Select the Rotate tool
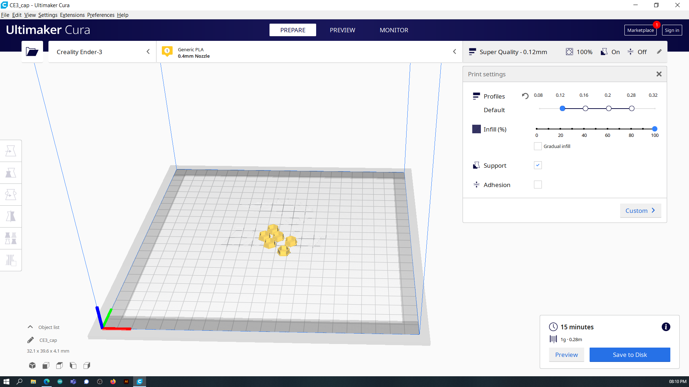Viewport: 689px width, 387px height. point(11,194)
